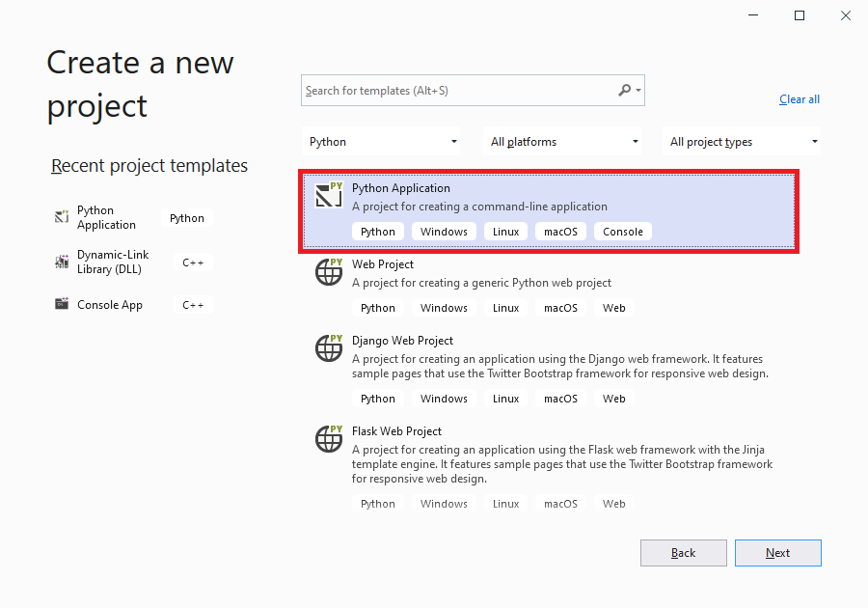Viewport: 868px width, 608px height.
Task: Click the Django Web Project icon
Action: (x=329, y=347)
